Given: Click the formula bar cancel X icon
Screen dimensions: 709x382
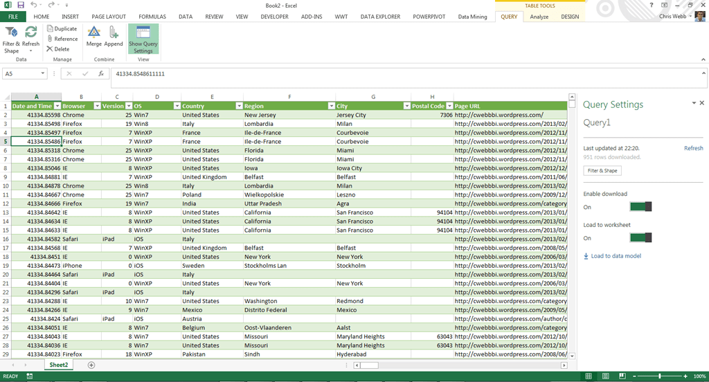Looking at the screenshot, I should pos(69,73).
